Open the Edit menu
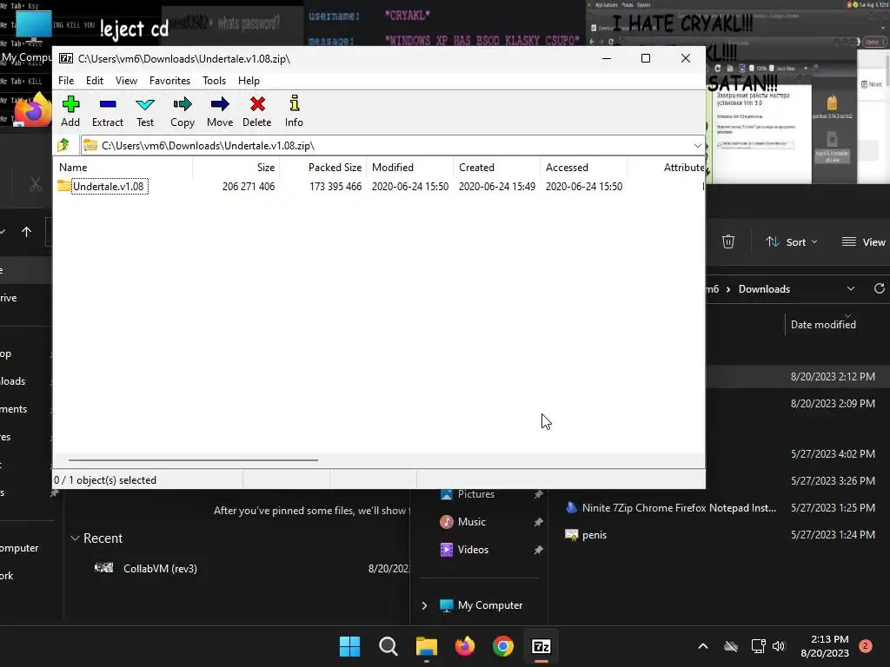This screenshot has width=890, height=667. (x=94, y=81)
